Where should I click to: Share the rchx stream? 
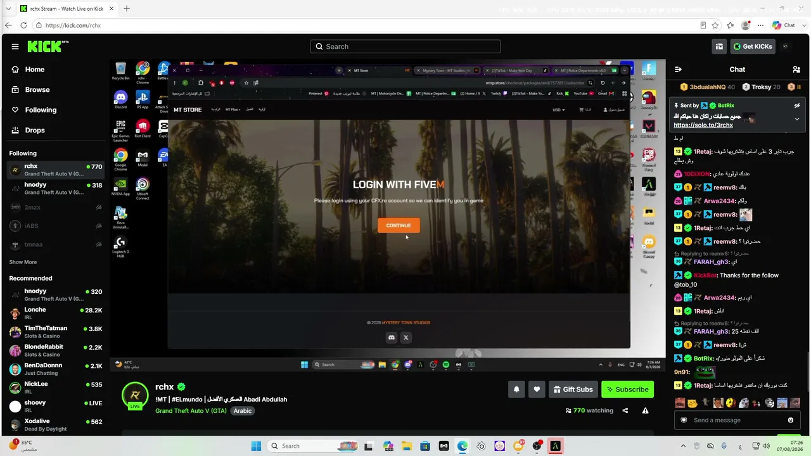click(625, 410)
